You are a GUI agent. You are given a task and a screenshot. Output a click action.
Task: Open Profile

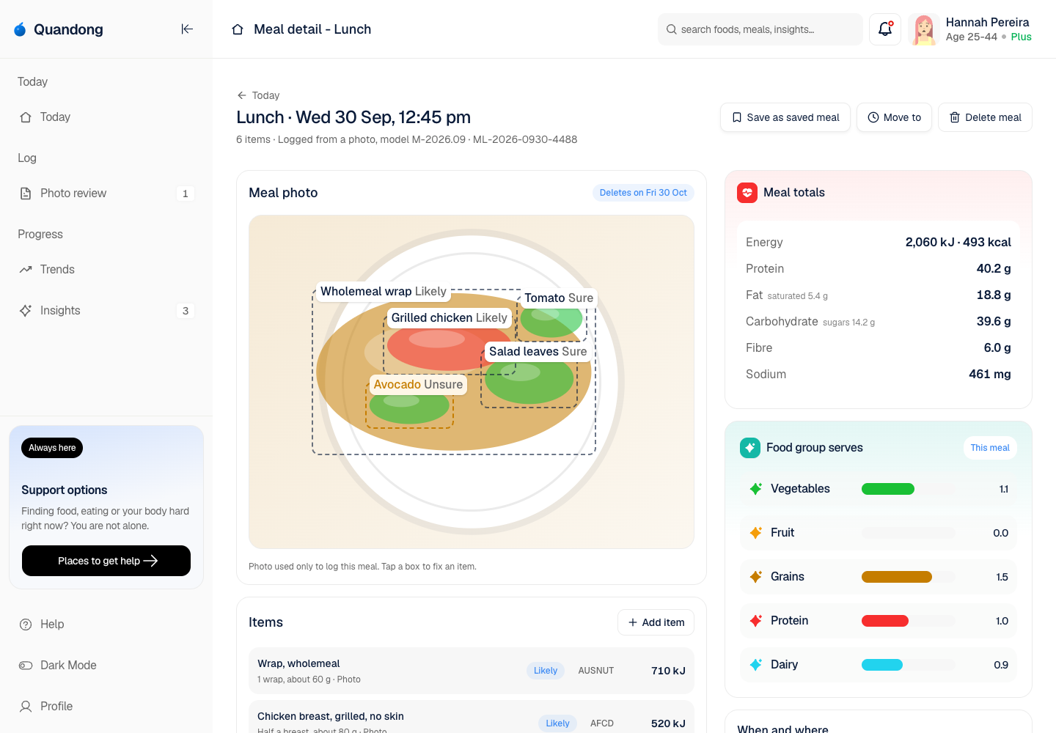106,707
